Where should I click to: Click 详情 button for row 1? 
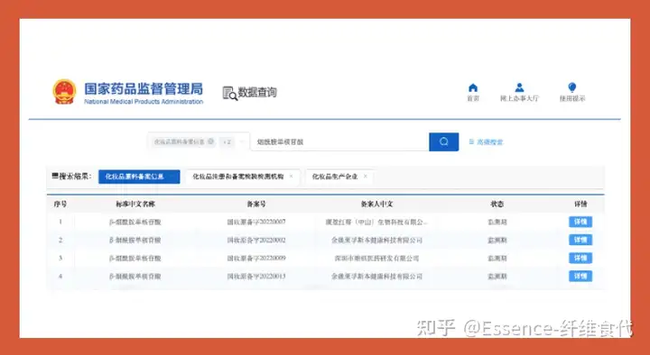[x=580, y=222]
